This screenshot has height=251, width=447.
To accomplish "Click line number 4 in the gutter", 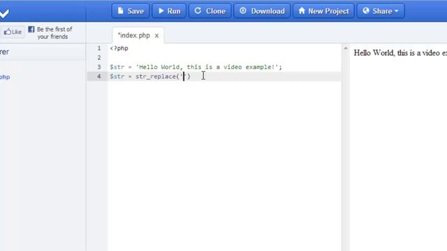I will click(99, 77).
